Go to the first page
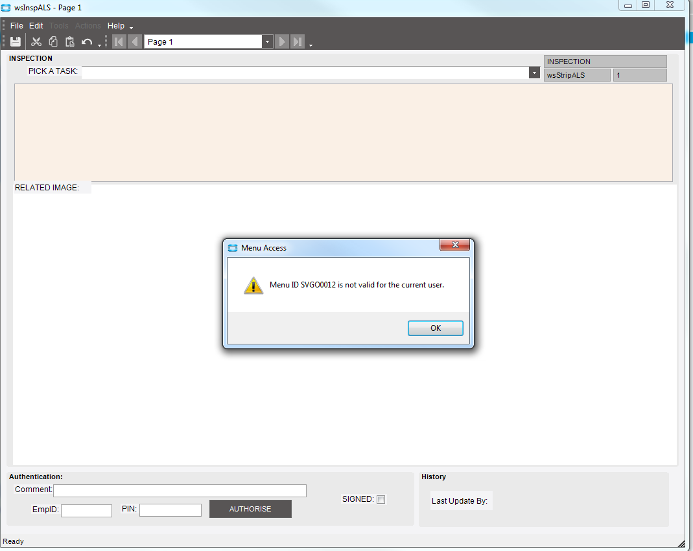693x551 pixels. [x=119, y=41]
